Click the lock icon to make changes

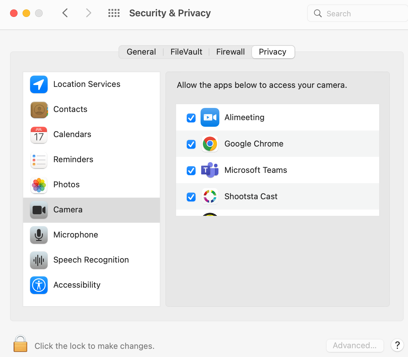coord(20,344)
